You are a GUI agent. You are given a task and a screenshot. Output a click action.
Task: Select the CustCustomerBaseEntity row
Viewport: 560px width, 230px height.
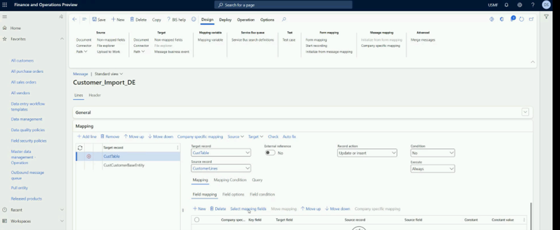pyautogui.click(x=128, y=166)
